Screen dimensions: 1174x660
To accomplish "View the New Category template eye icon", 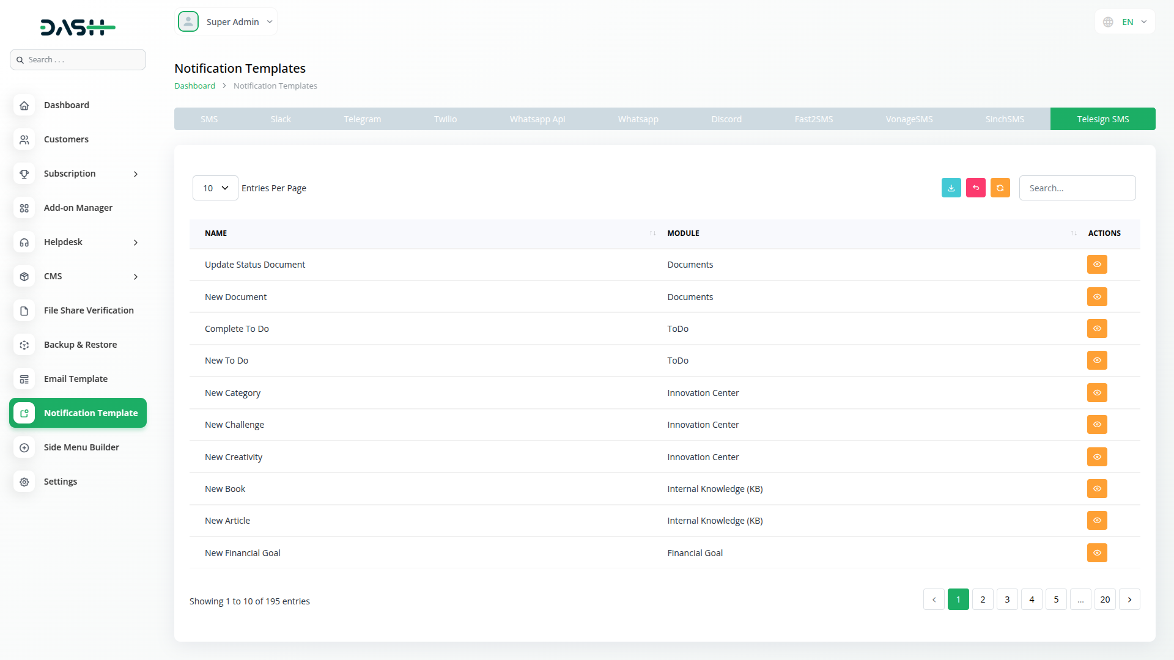I will tap(1096, 393).
